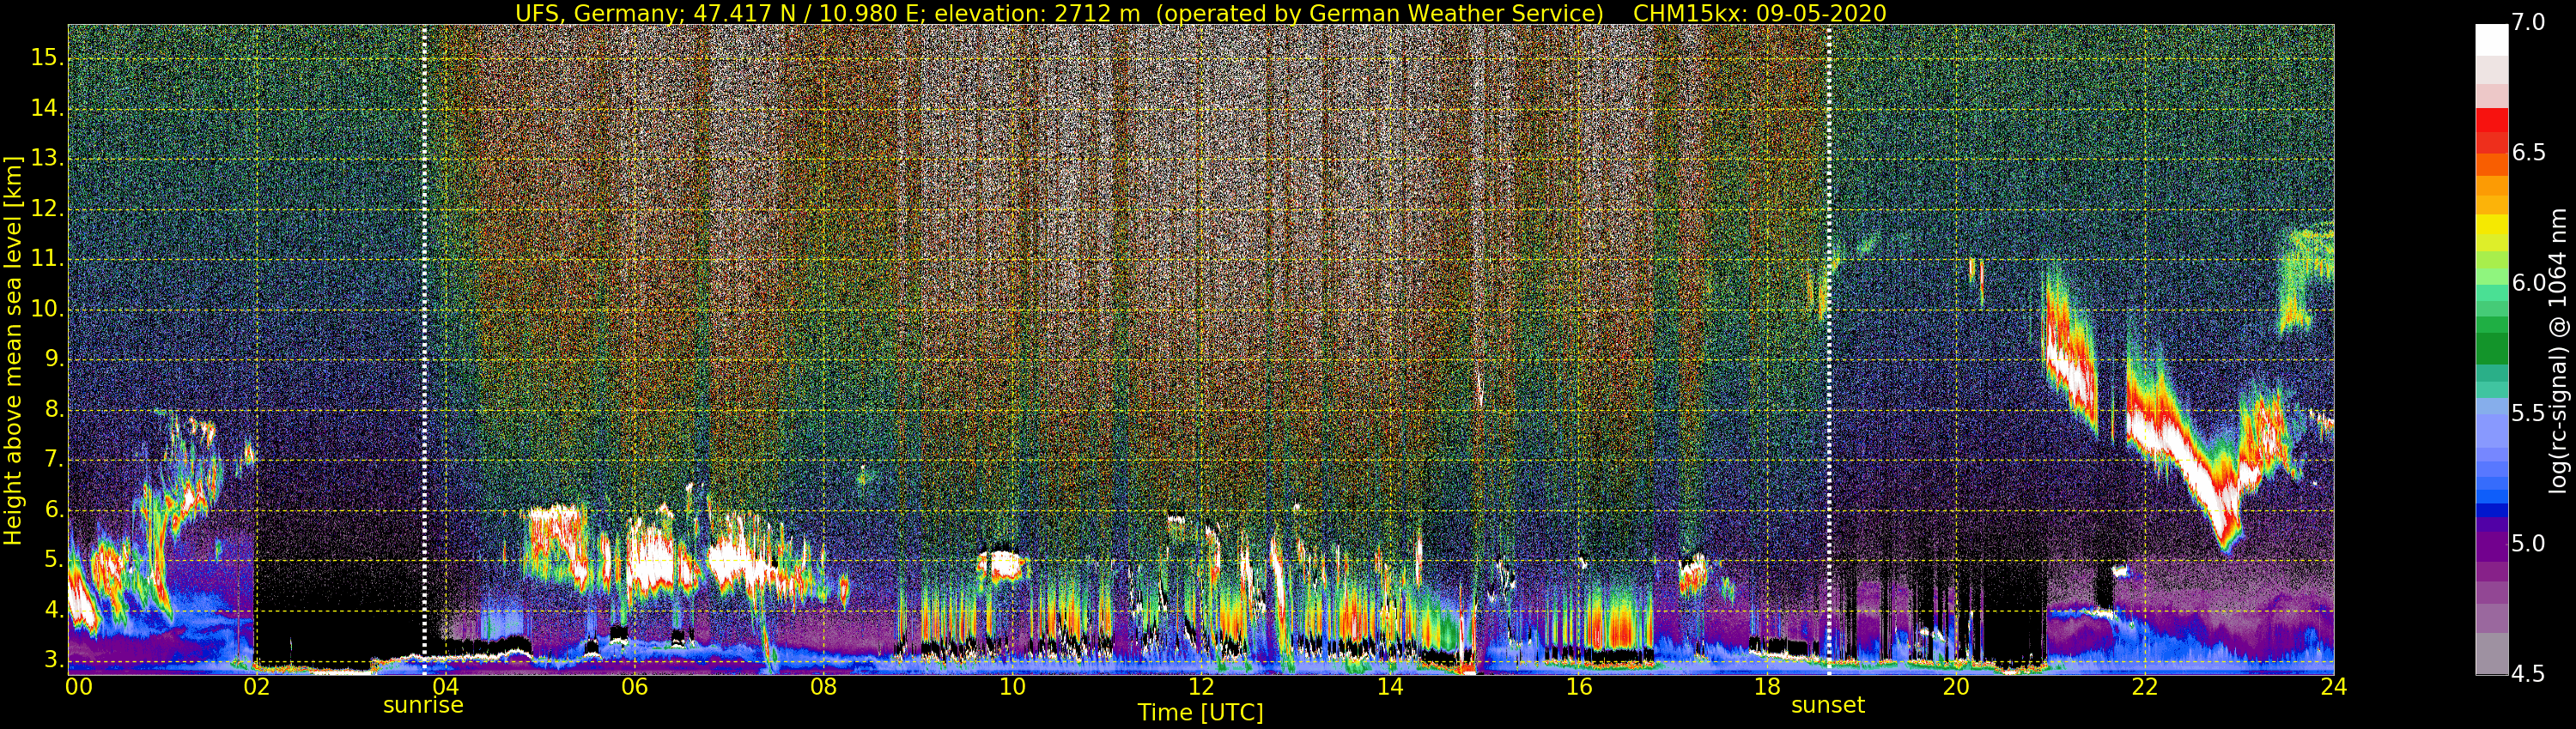Image resolution: width=2576 pixels, height=729 pixels.
Task: Click the time tick label '04'
Action: [x=446, y=687]
